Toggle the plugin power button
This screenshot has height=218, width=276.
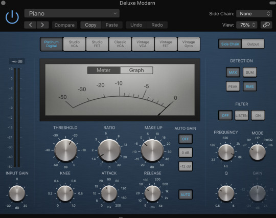[12, 17]
